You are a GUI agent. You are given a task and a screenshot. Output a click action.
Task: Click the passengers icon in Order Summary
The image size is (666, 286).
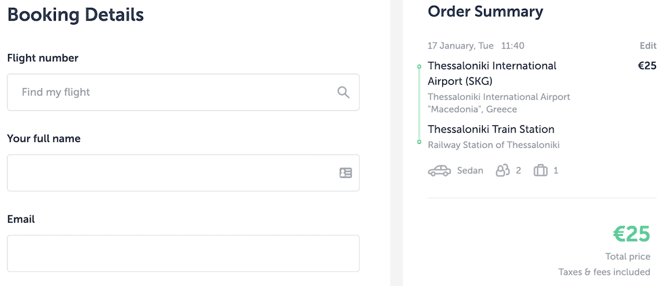tap(502, 171)
